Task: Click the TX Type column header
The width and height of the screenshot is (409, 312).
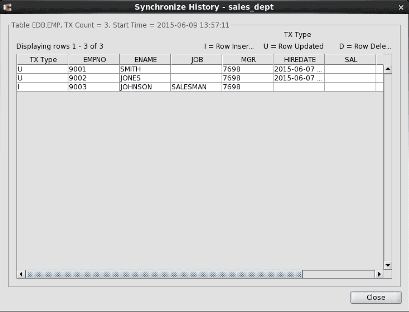Action: coord(42,59)
